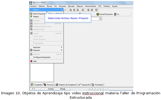This screenshot has width=161, height=100.
Task: Click the Activar/Desactivar bookmark button
Action: coord(105,14)
